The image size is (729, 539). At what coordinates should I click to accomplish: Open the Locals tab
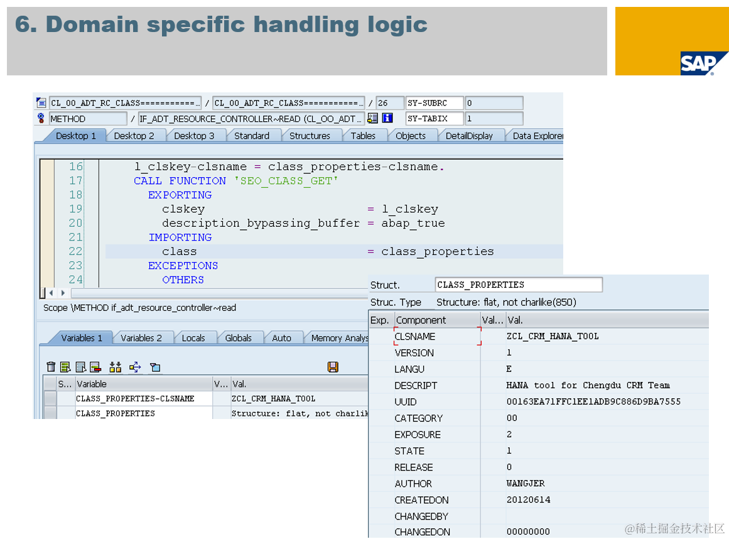(x=193, y=338)
